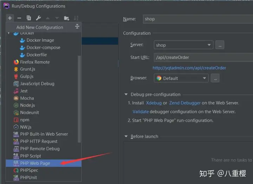Click the collapse icon beside Add New Configuration
The image size is (253, 184).
point(77,26)
